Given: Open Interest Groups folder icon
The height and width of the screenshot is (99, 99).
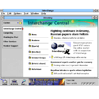Looking at the screenshot, I should 30,58.
